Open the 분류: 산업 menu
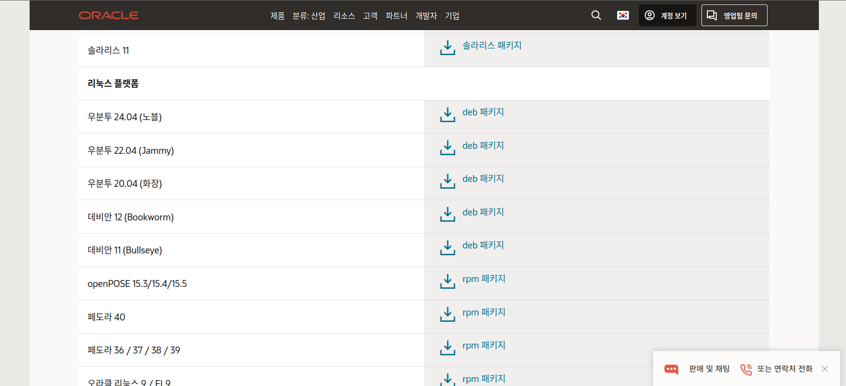This screenshot has width=846, height=386. [x=309, y=16]
